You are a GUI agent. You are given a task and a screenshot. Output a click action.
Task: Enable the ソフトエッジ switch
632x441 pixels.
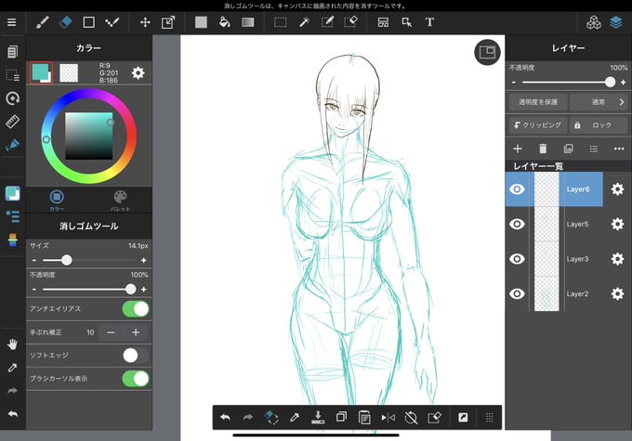pos(136,356)
